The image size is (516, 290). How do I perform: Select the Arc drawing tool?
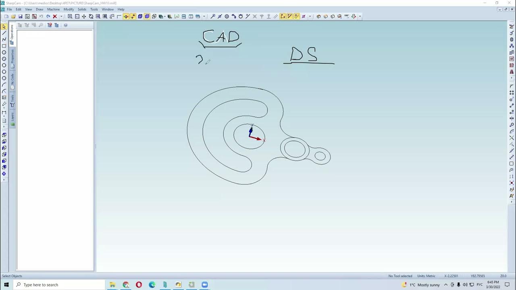(4, 85)
